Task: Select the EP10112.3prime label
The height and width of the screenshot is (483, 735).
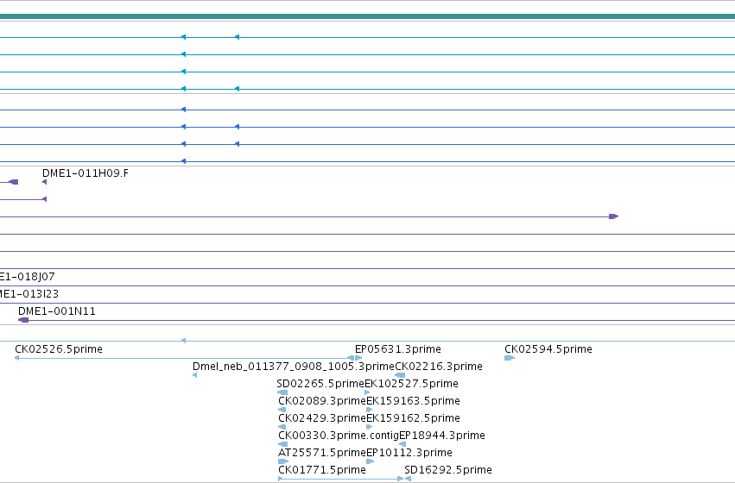Action: (x=409, y=453)
